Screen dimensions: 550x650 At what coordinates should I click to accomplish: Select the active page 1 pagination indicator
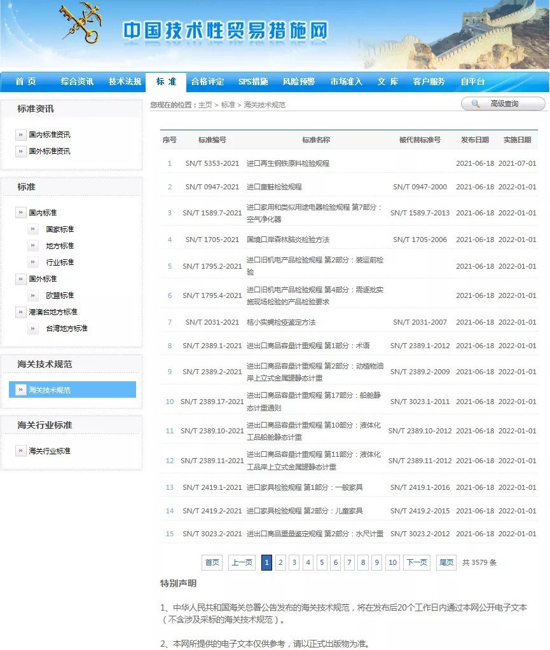tap(266, 562)
